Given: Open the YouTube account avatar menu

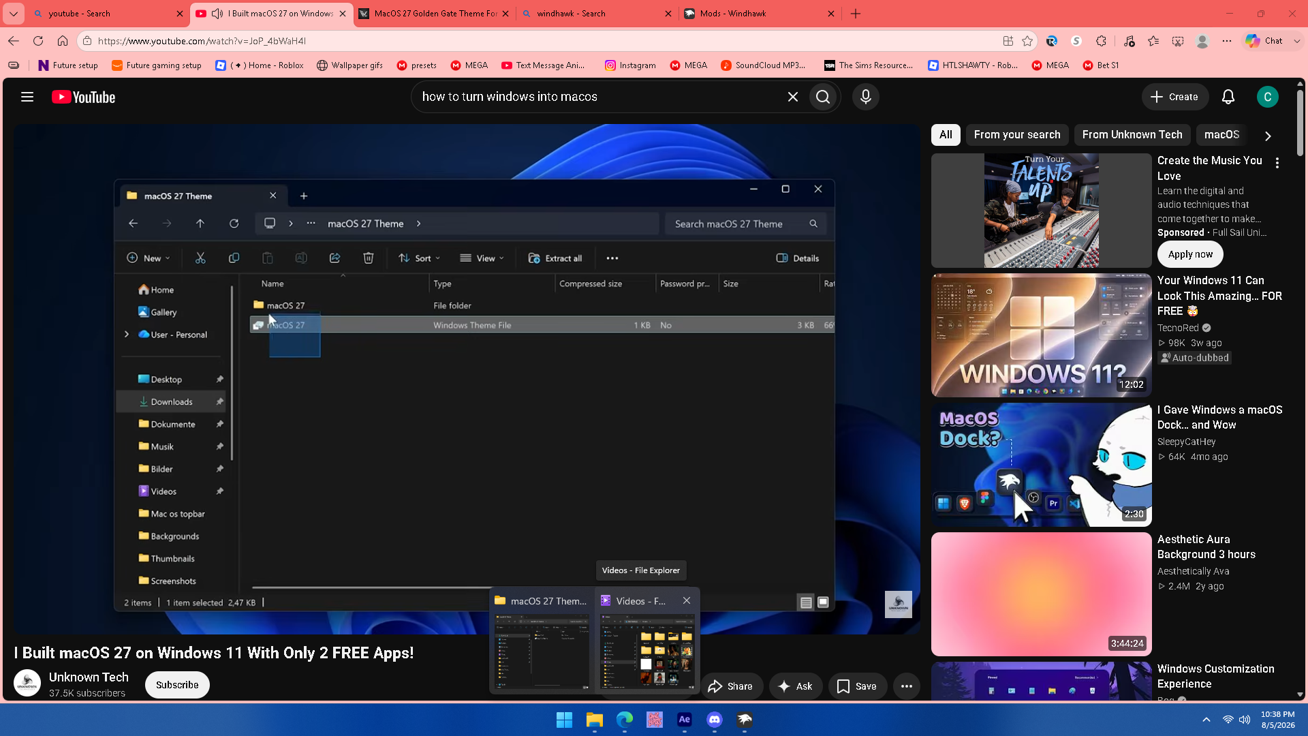Looking at the screenshot, I should pos(1268,97).
